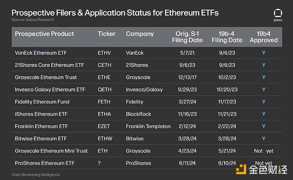Click the Orig. S-1 Filing Date header
Screen dimensions: 293x180
point(187,37)
